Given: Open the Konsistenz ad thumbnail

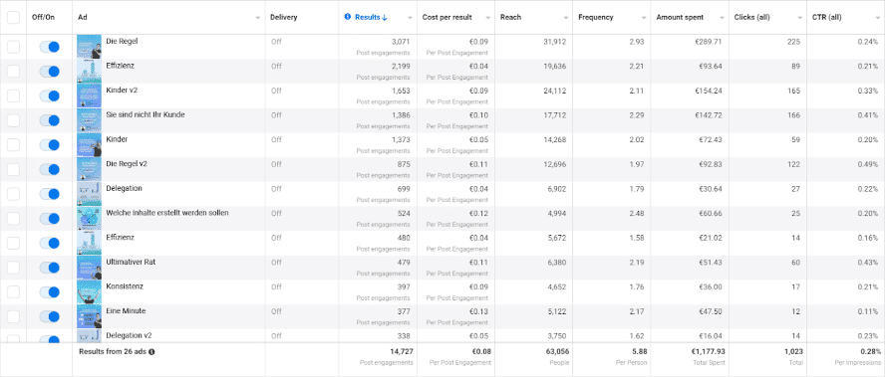Looking at the screenshot, I should (x=89, y=291).
